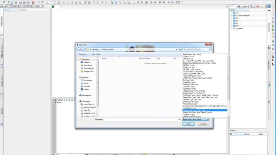Click the Forward arrow in Open files dialog
This screenshot has width=276, height=155.
coord(82,50)
